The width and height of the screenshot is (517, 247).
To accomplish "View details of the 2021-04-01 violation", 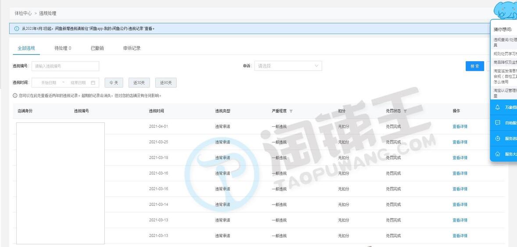I will 460,126.
